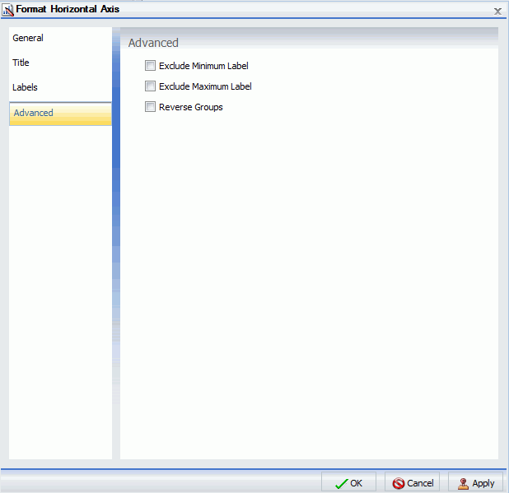Click the Exclude Maximum Label text

click(x=205, y=86)
